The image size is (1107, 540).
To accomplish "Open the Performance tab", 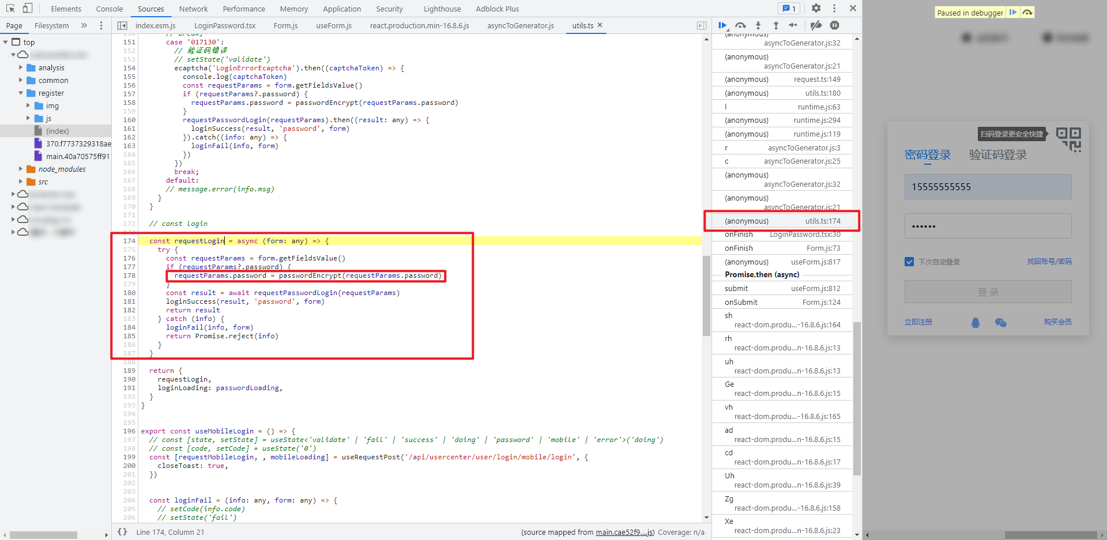I will tap(244, 9).
